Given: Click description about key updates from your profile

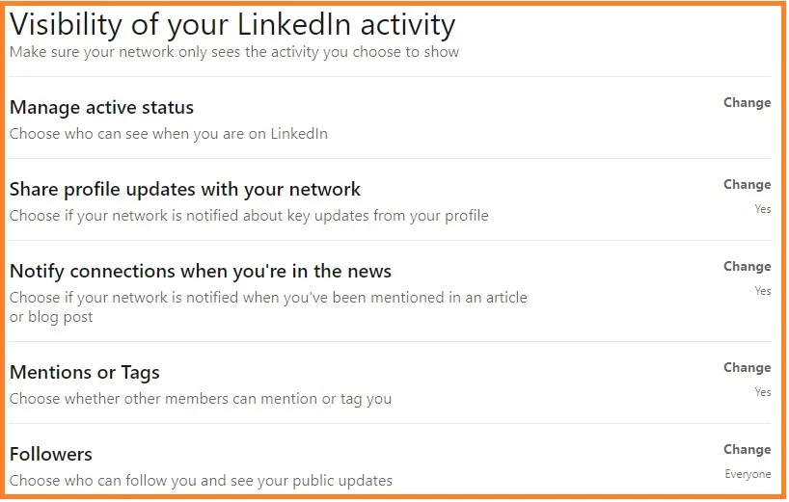Looking at the screenshot, I should [249, 216].
